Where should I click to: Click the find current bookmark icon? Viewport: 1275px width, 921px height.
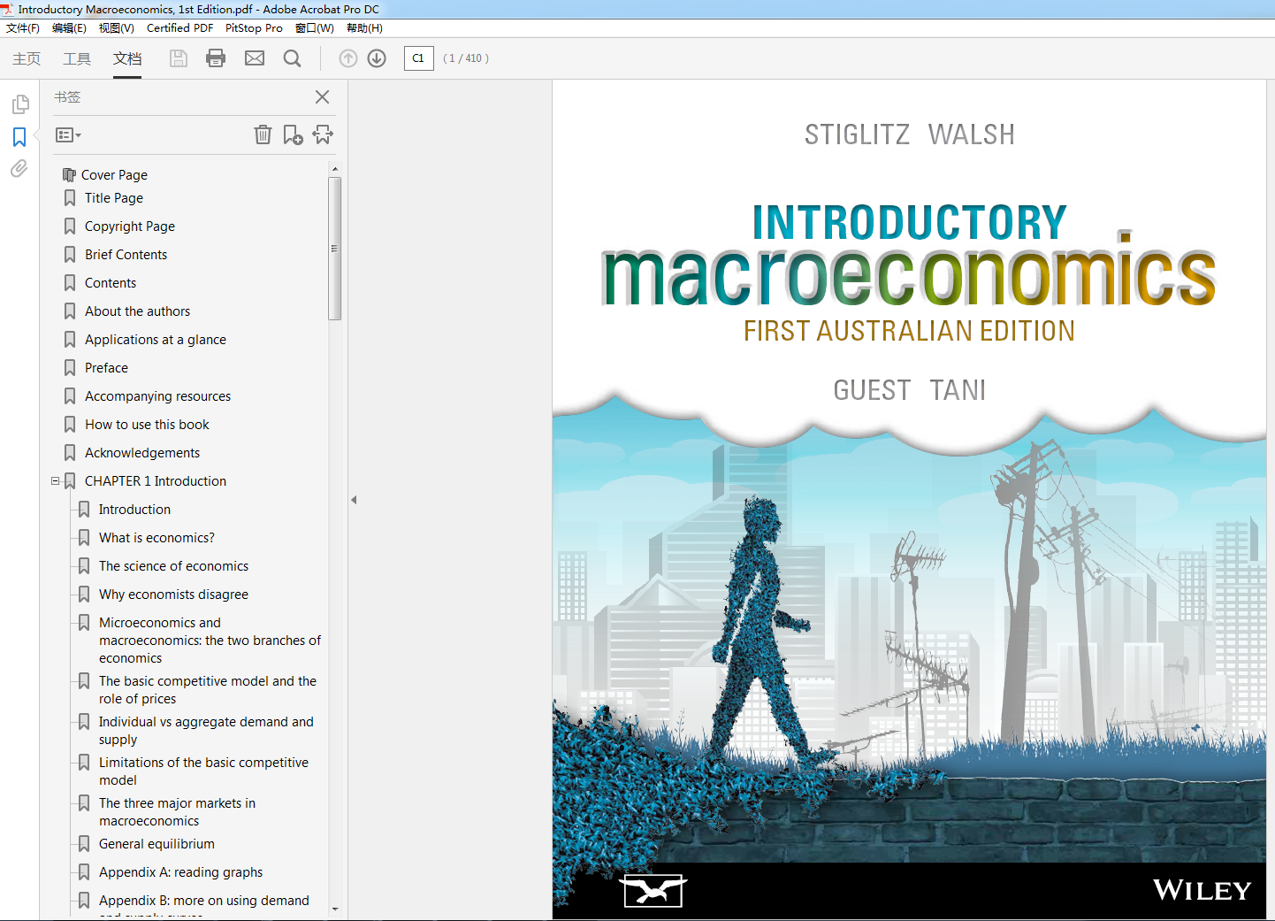pyautogui.click(x=323, y=134)
